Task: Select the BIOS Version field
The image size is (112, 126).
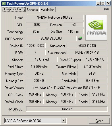Action: click(x=51, y=38)
